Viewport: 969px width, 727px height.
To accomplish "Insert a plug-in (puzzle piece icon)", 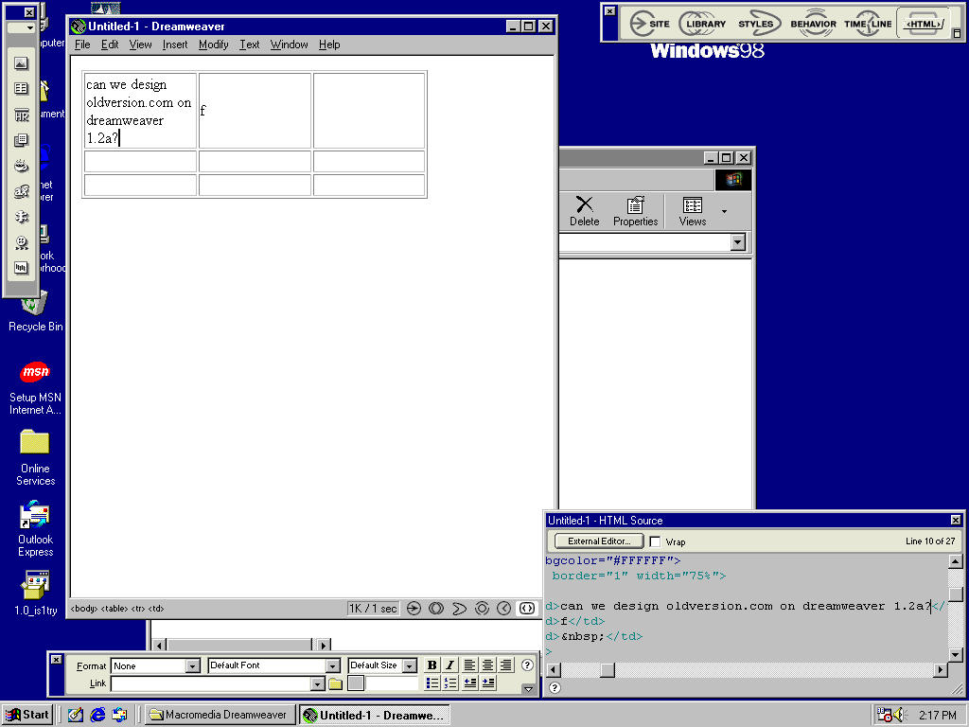I will click(21, 217).
